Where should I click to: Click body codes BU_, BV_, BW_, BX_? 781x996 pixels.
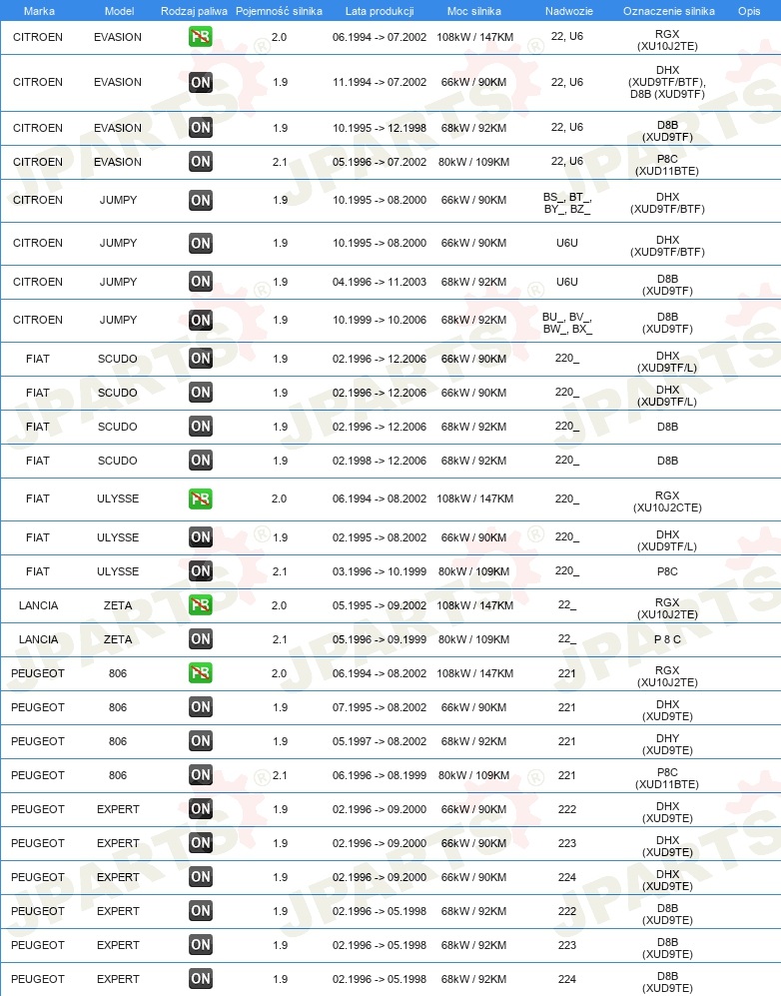tap(567, 323)
